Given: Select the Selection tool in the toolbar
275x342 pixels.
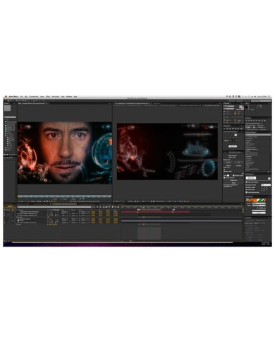Looking at the screenshot, I should click(6, 100).
